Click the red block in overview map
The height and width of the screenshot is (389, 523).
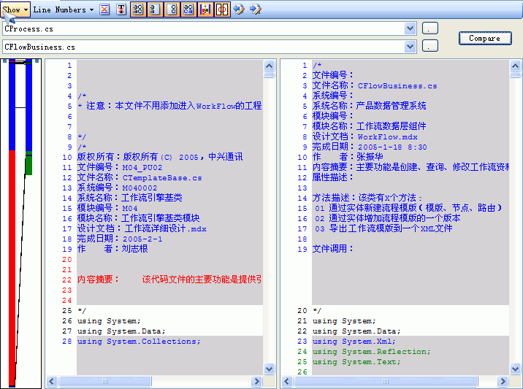[x=12, y=266]
